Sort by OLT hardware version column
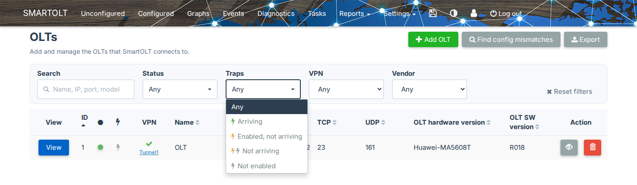 [x=452, y=122]
